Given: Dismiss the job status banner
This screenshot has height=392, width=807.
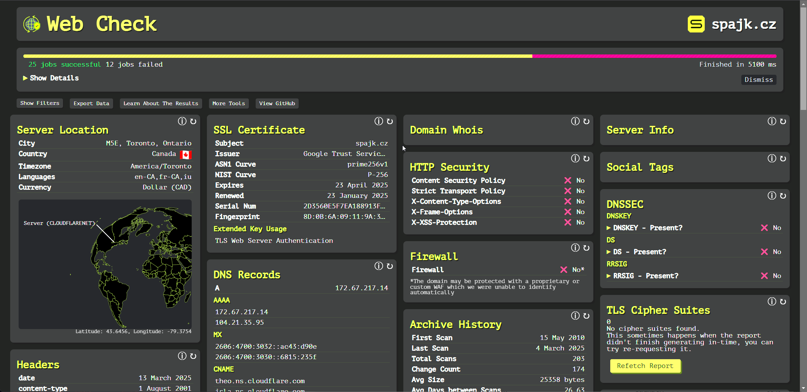Looking at the screenshot, I should (759, 79).
